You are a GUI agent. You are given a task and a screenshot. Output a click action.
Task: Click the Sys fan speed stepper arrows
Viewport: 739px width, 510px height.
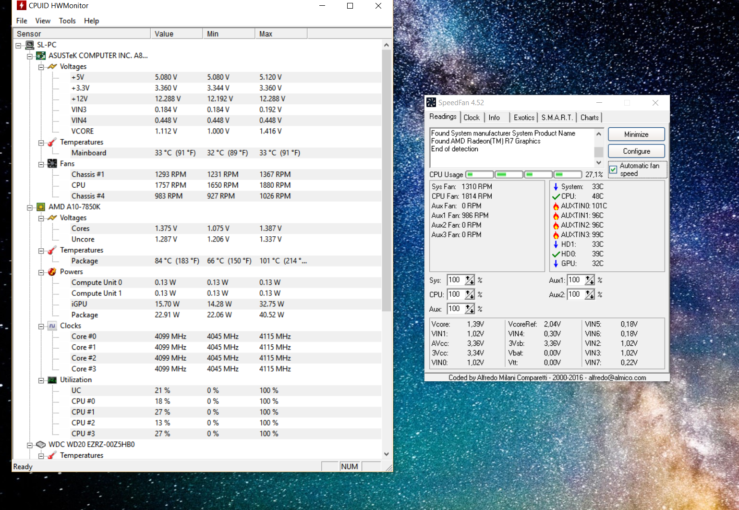point(470,280)
